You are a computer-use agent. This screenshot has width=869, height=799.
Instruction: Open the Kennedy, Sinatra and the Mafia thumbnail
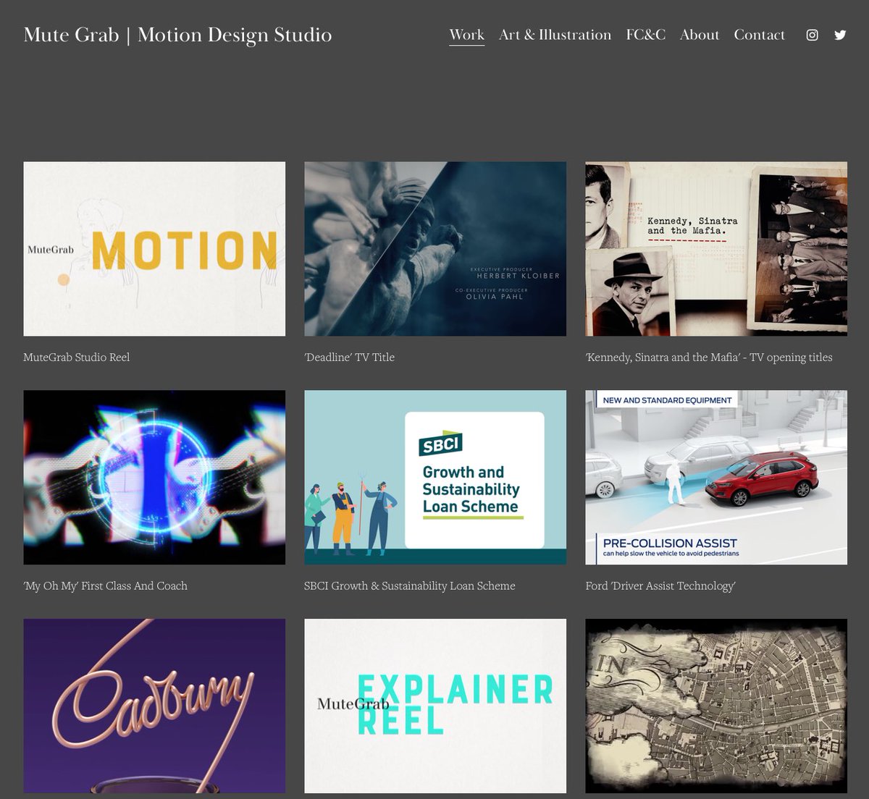point(716,249)
